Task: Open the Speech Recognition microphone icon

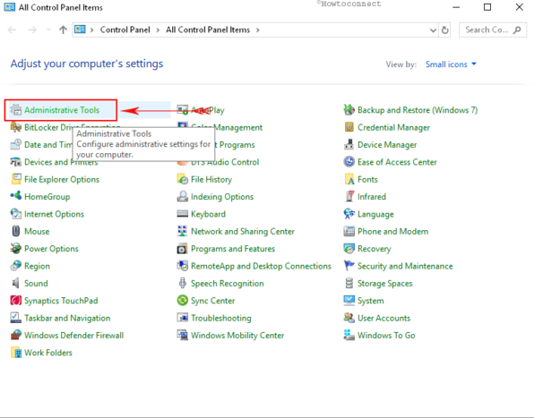Action: (x=183, y=284)
